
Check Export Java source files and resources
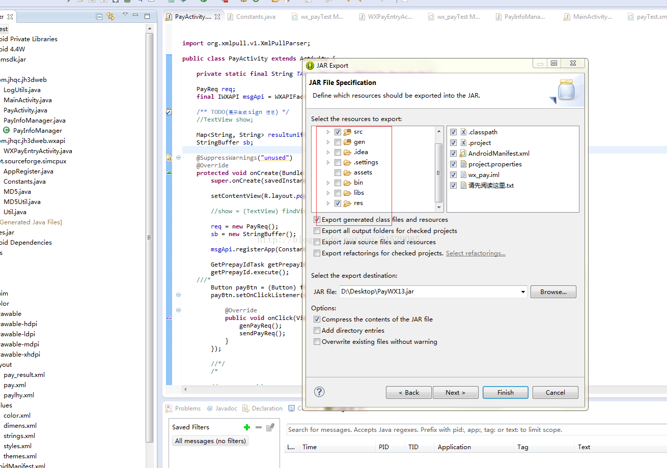coord(317,242)
